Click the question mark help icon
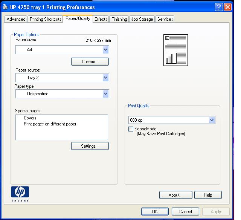Screen dimensions: 241x220 [x=219, y=7]
